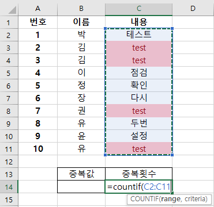Click name cell 박

(81, 35)
